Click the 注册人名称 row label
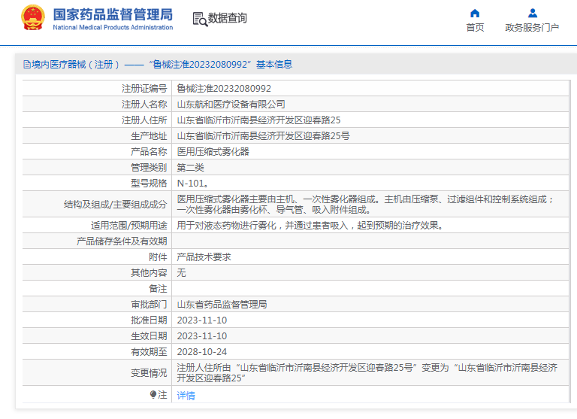 (x=144, y=105)
